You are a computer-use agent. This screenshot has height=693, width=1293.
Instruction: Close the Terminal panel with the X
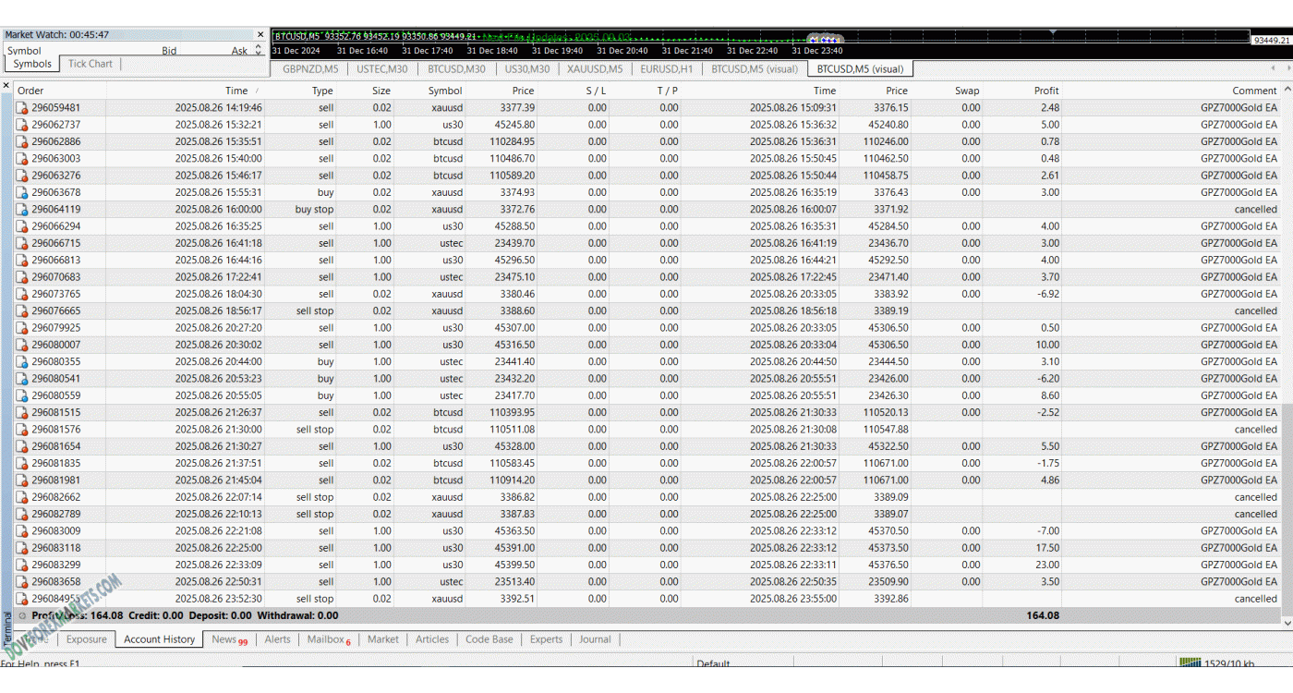click(x=6, y=86)
